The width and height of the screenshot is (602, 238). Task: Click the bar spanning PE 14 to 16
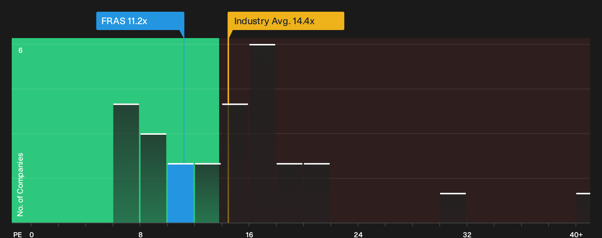coord(235,163)
